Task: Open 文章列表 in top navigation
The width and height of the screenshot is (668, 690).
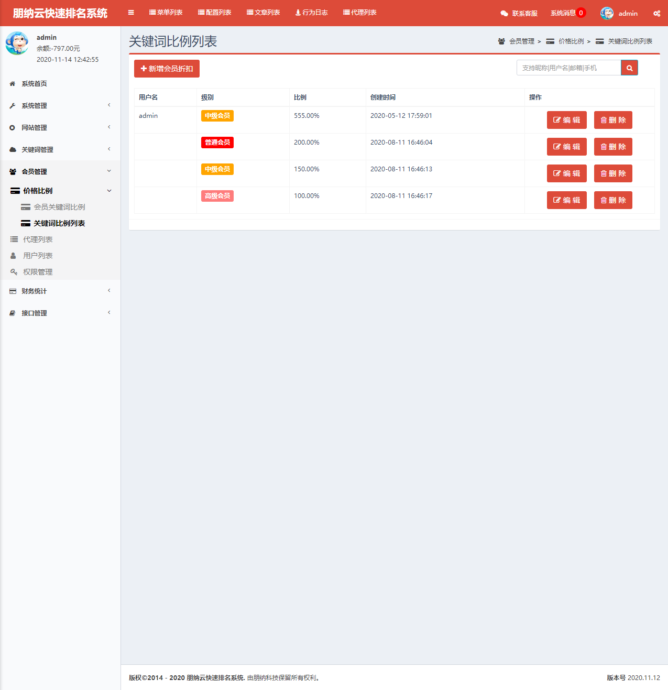Action: coord(264,13)
